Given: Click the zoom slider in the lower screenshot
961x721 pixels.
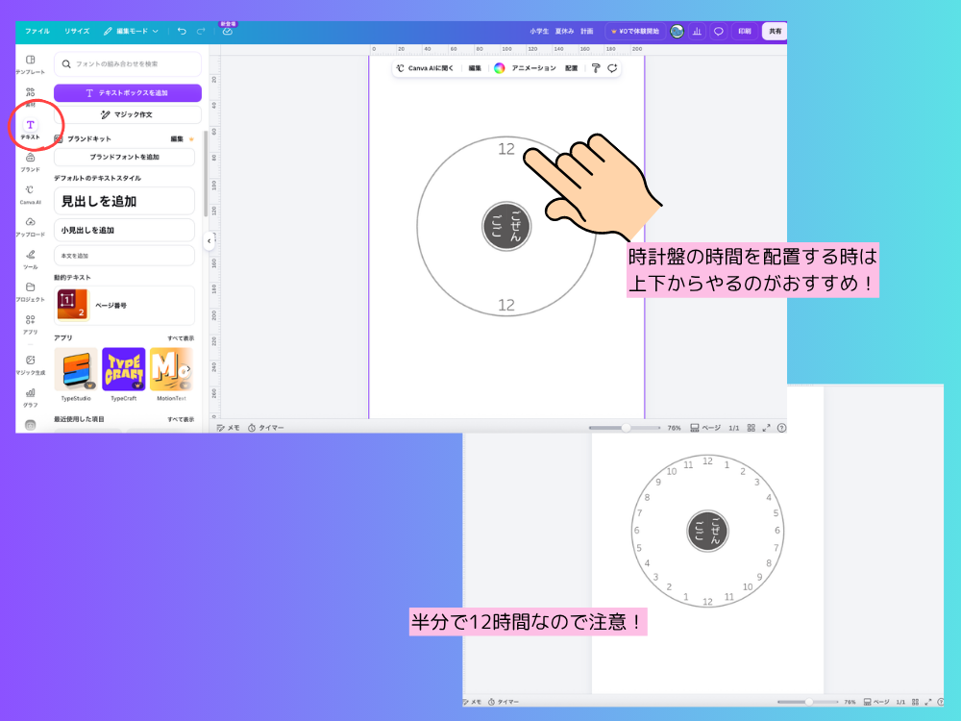Looking at the screenshot, I should 807,702.
